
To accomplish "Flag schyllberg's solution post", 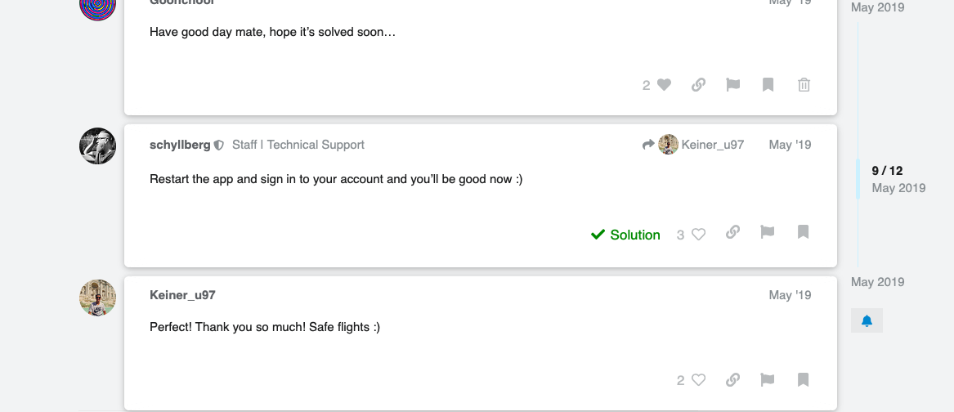I will coord(768,232).
